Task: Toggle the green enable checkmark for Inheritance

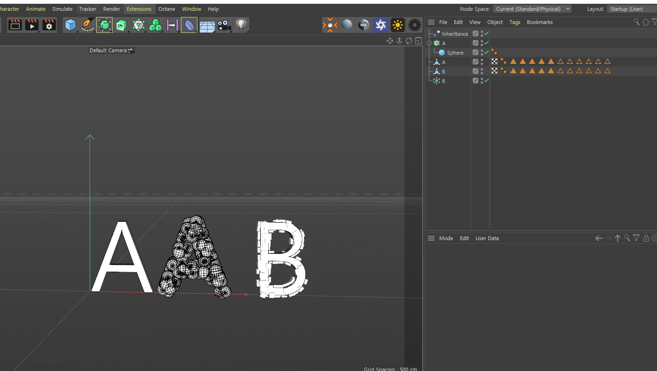Action: tap(486, 33)
